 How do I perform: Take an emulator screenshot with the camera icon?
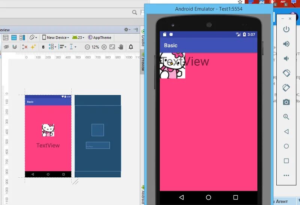[286, 102]
